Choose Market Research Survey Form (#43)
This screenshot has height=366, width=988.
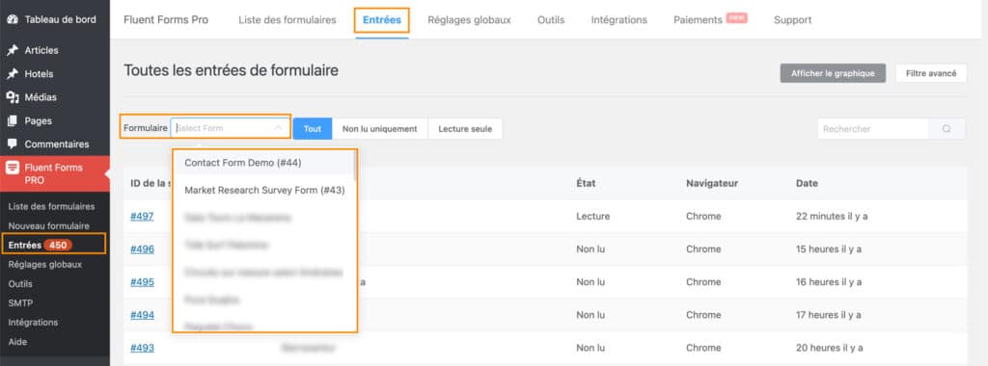click(x=264, y=190)
